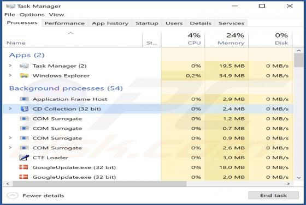Click the Application Frame Host icon
Viewport: 306px width, 205px height.
click(24, 99)
